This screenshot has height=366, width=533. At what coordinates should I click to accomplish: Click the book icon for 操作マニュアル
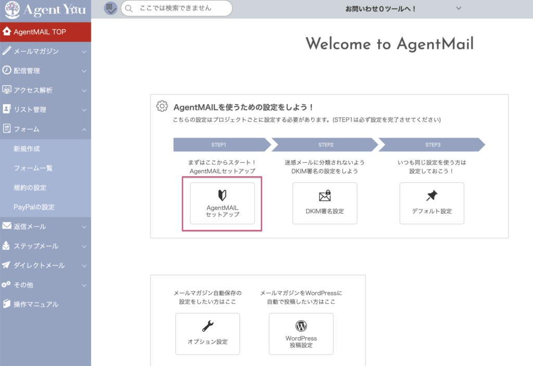6,304
